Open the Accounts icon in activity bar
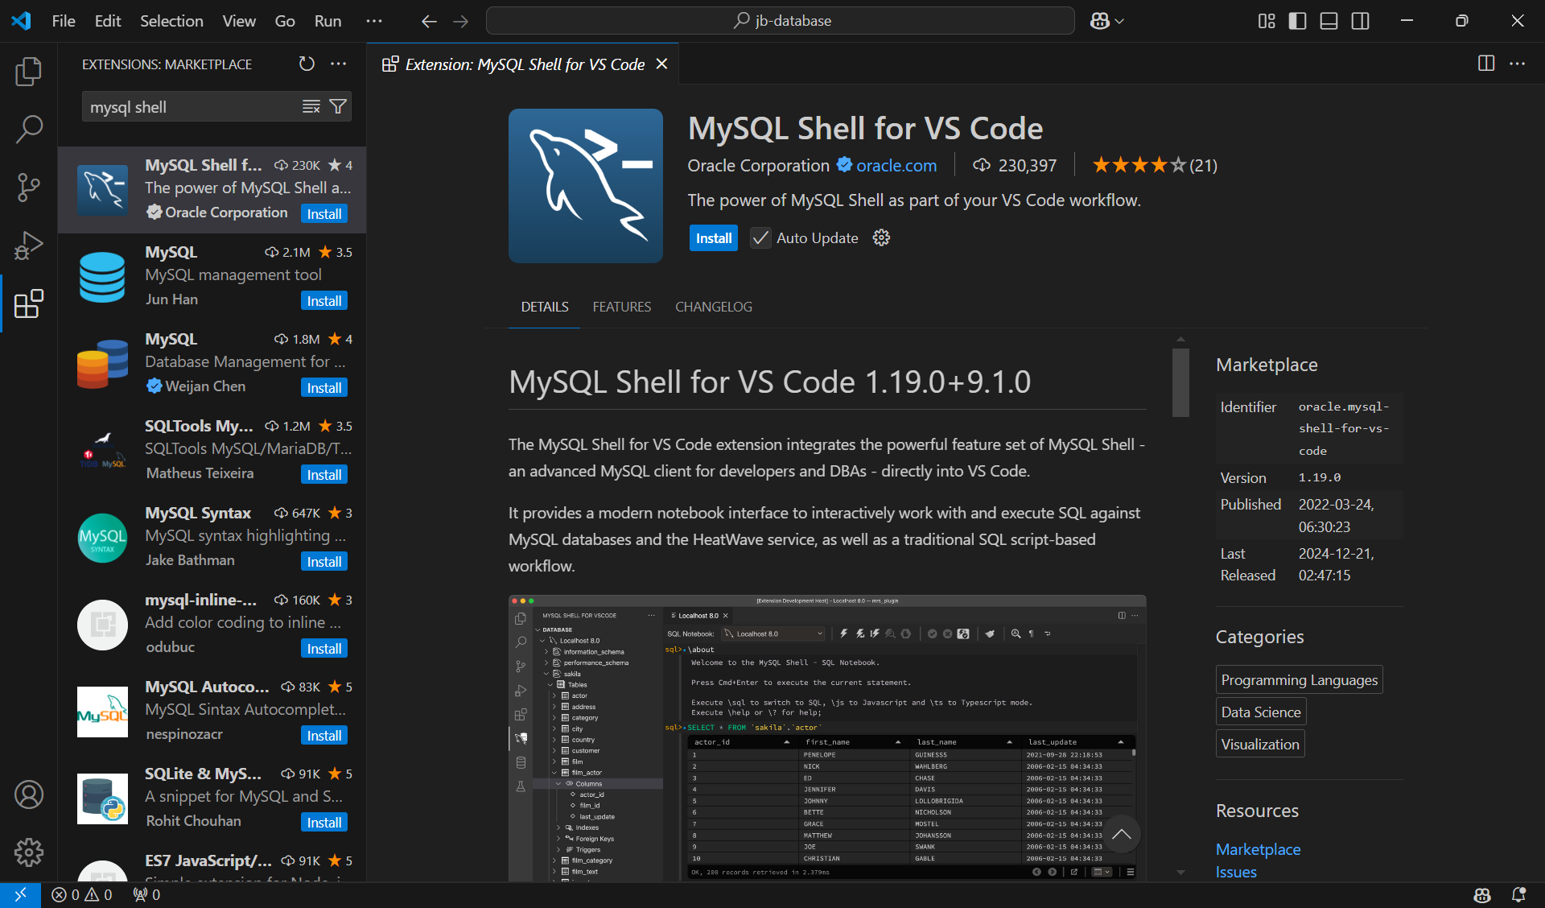The image size is (1545, 908). 29,794
